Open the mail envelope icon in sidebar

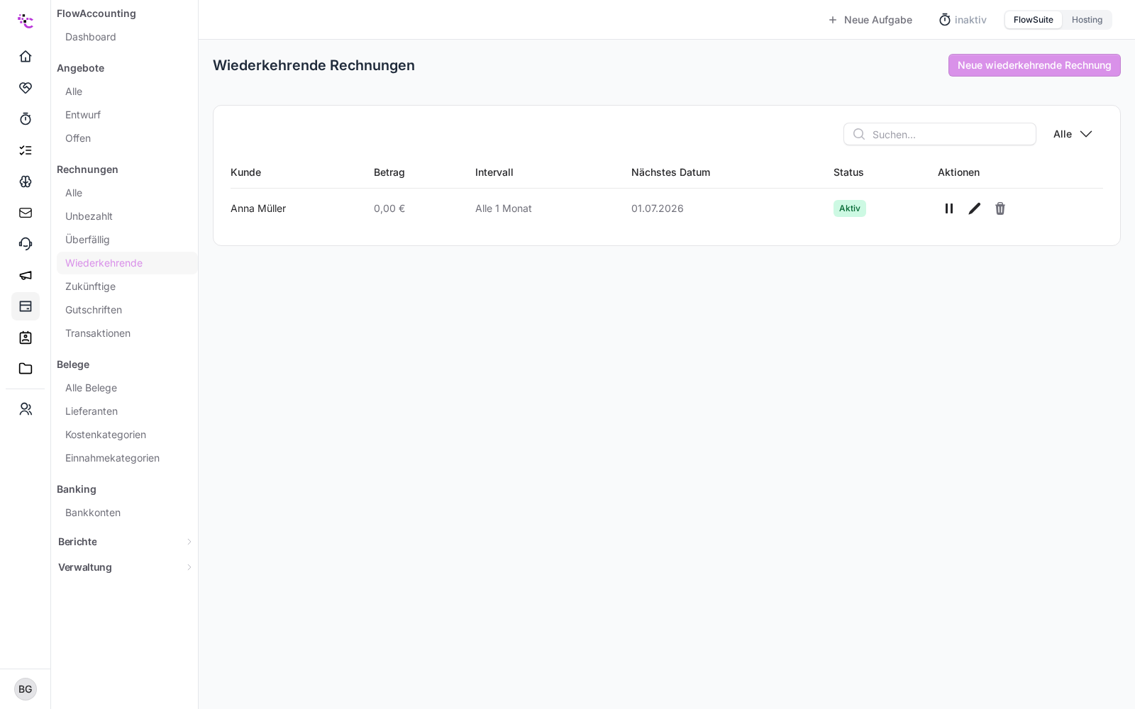26,213
